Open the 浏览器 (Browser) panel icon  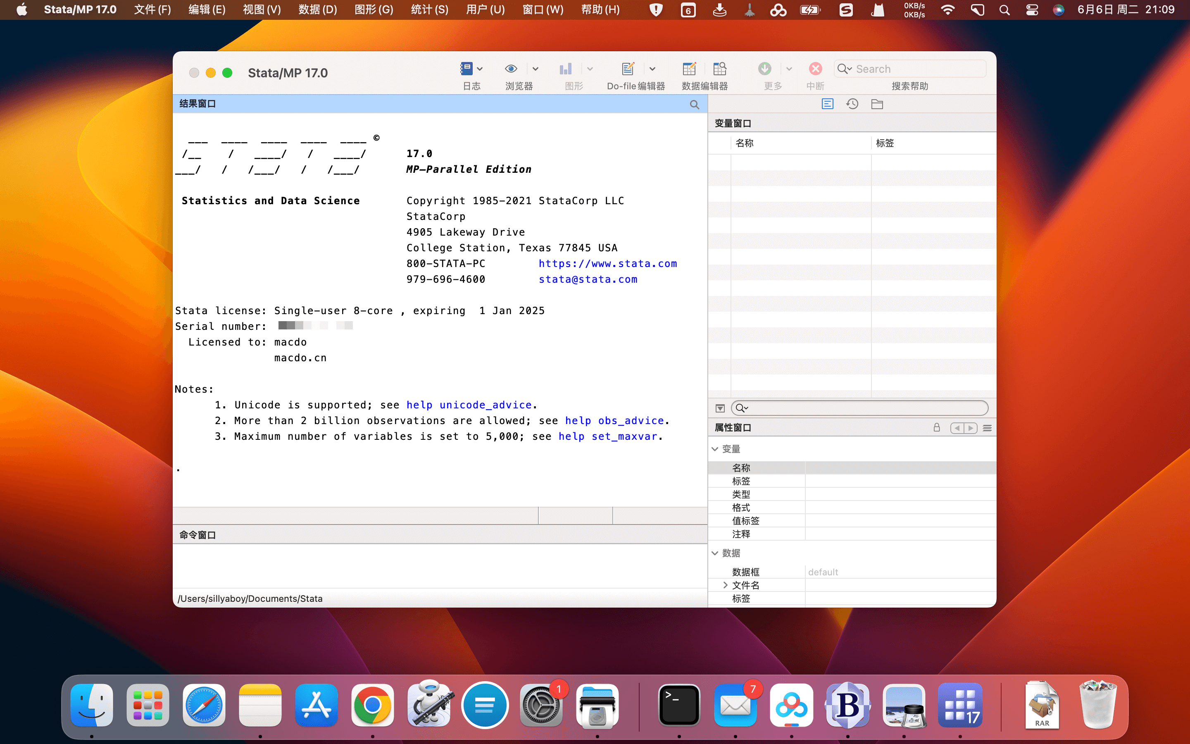(511, 69)
